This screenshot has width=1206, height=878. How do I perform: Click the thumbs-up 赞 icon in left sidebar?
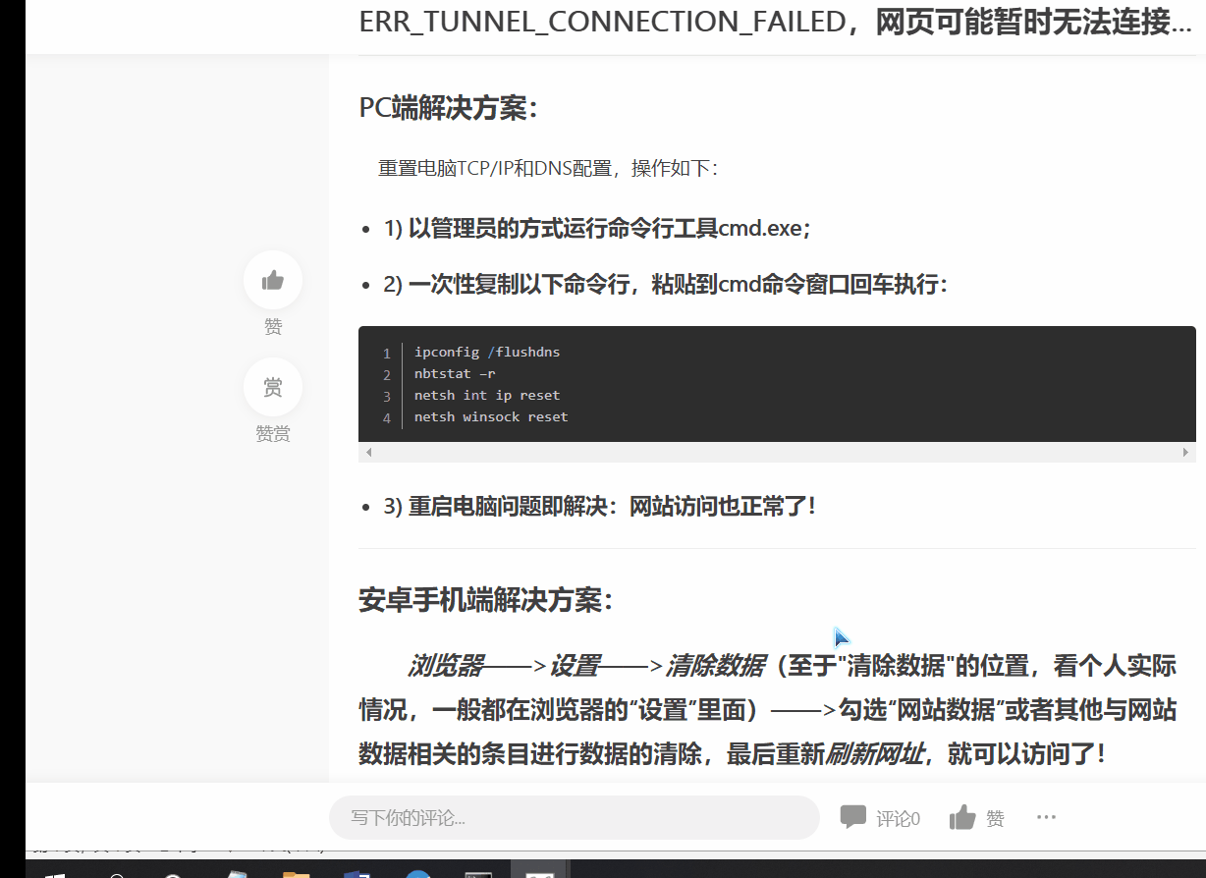pyautogui.click(x=273, y=280)
